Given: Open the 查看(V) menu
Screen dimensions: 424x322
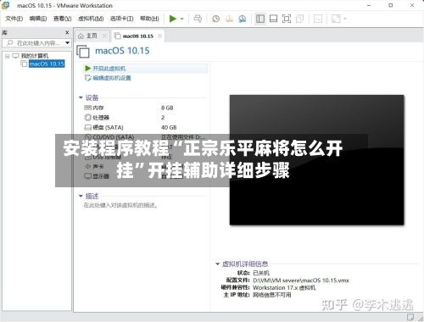Looking at the screenshot, I should [62, 19].
